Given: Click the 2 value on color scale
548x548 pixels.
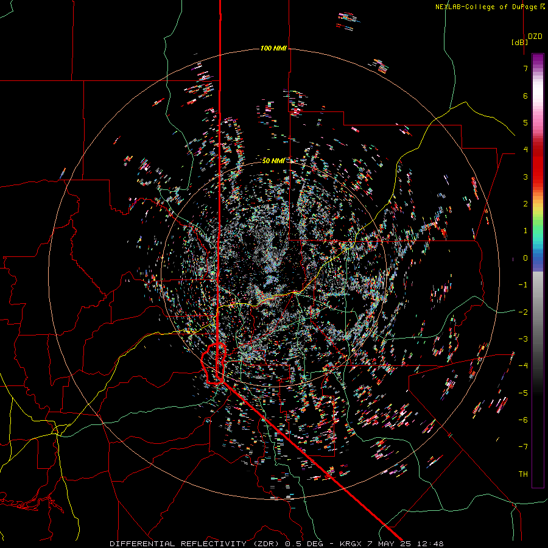Looking at the screenshot, I should click(x=525, y=204).
